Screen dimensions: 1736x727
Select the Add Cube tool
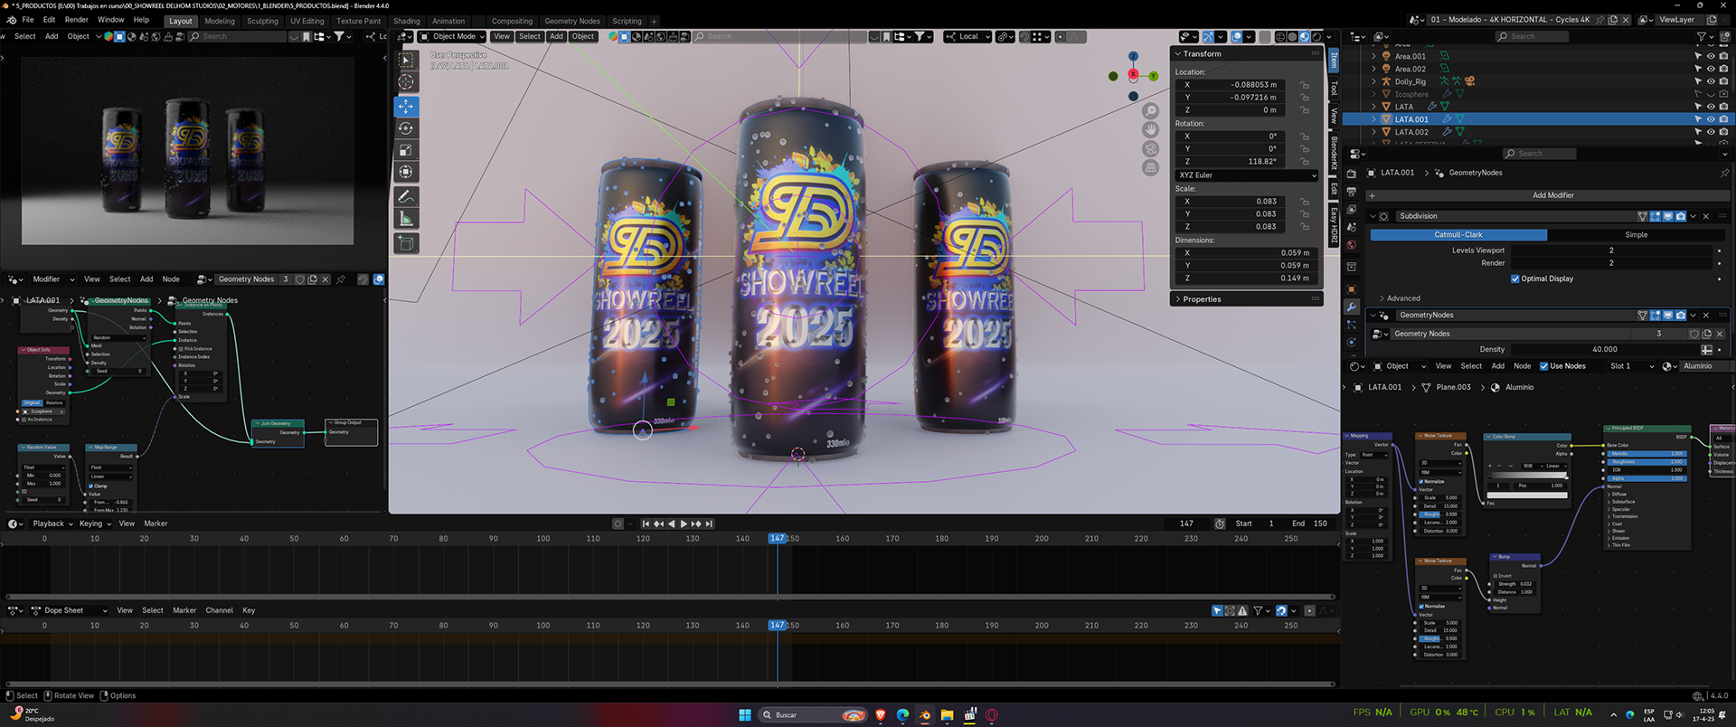click(406, 243)
